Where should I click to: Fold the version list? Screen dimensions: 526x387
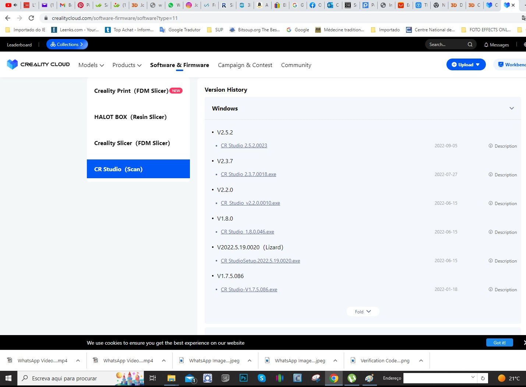pyautogui.click(x=363, y=312)
